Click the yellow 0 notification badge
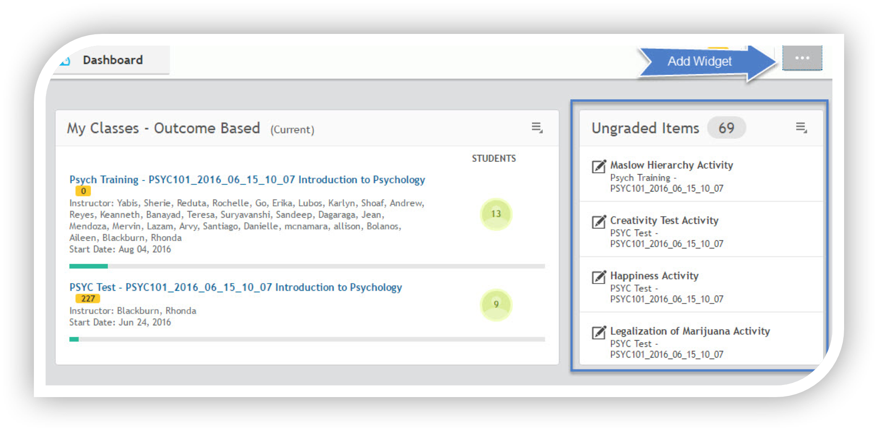878x431 pixels. (x=83, y=191)
